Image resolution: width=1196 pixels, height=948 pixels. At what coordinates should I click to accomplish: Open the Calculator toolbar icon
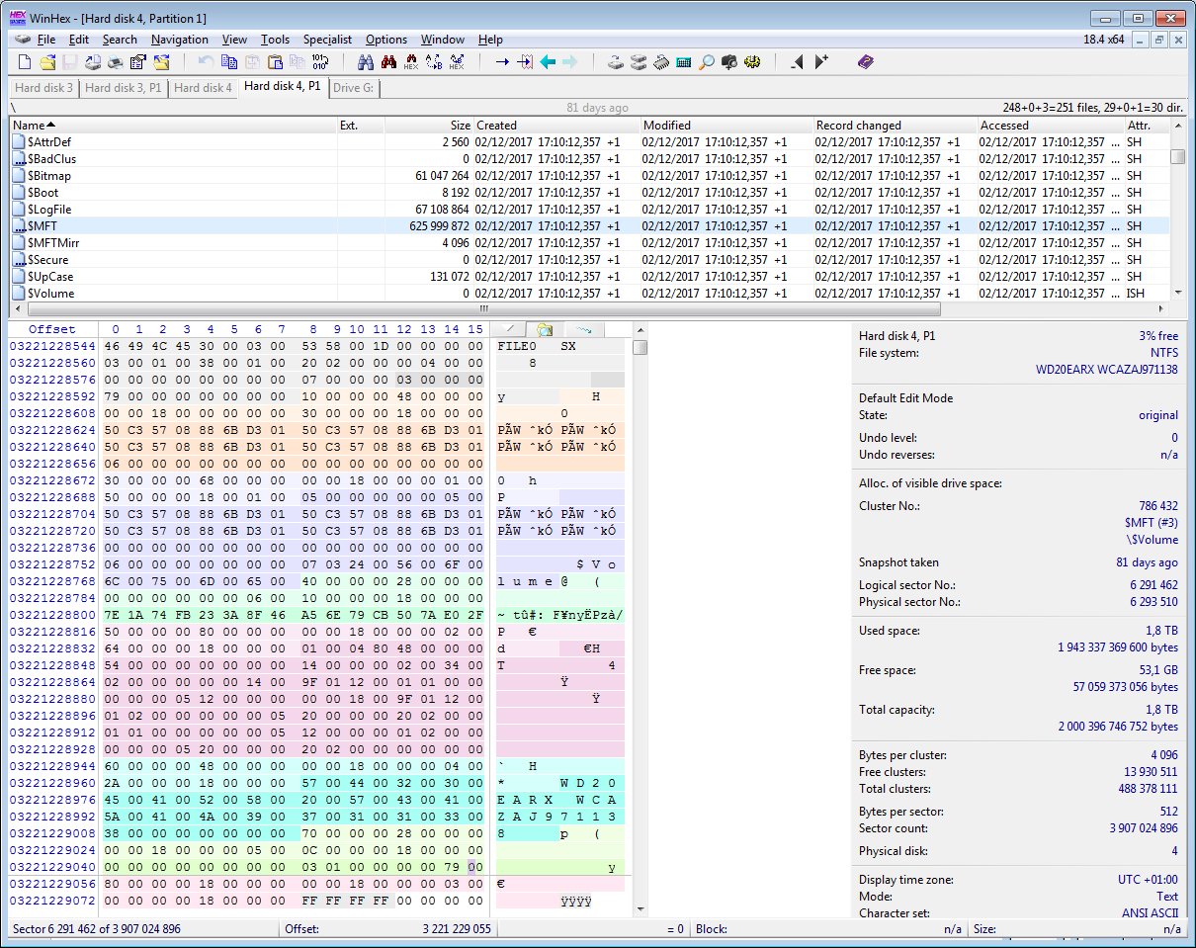[684, 62]
